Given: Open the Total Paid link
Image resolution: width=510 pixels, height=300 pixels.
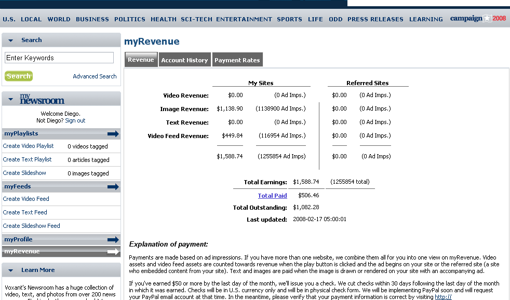Looking at the screenshot, I should tap(272, 196).
